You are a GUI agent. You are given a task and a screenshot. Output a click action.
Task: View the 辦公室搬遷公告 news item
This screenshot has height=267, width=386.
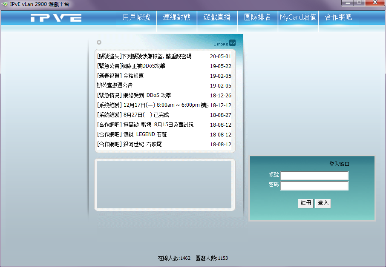(115, 85)
